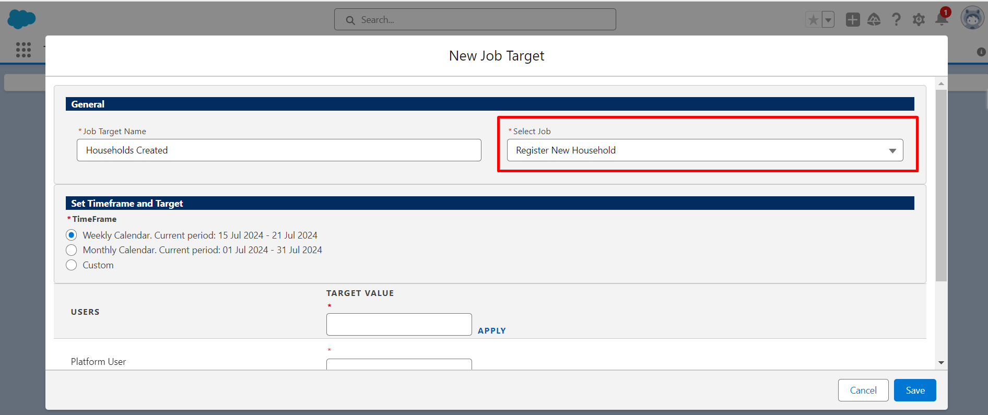The width and height of the screenshot is (988, 415).
Task: Click the 'Platform User' row label
Action: (98, 362)
